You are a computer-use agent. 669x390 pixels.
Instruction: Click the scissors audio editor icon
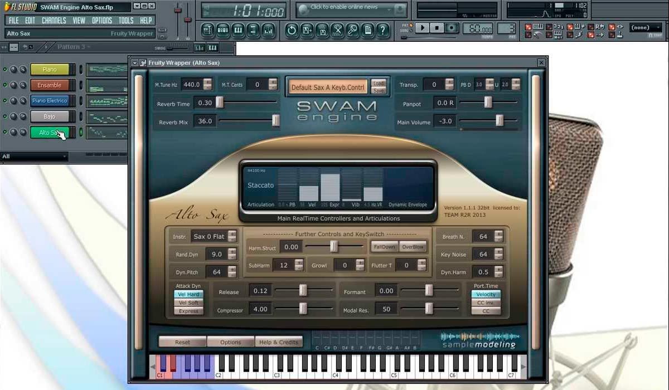coord(337,30)
